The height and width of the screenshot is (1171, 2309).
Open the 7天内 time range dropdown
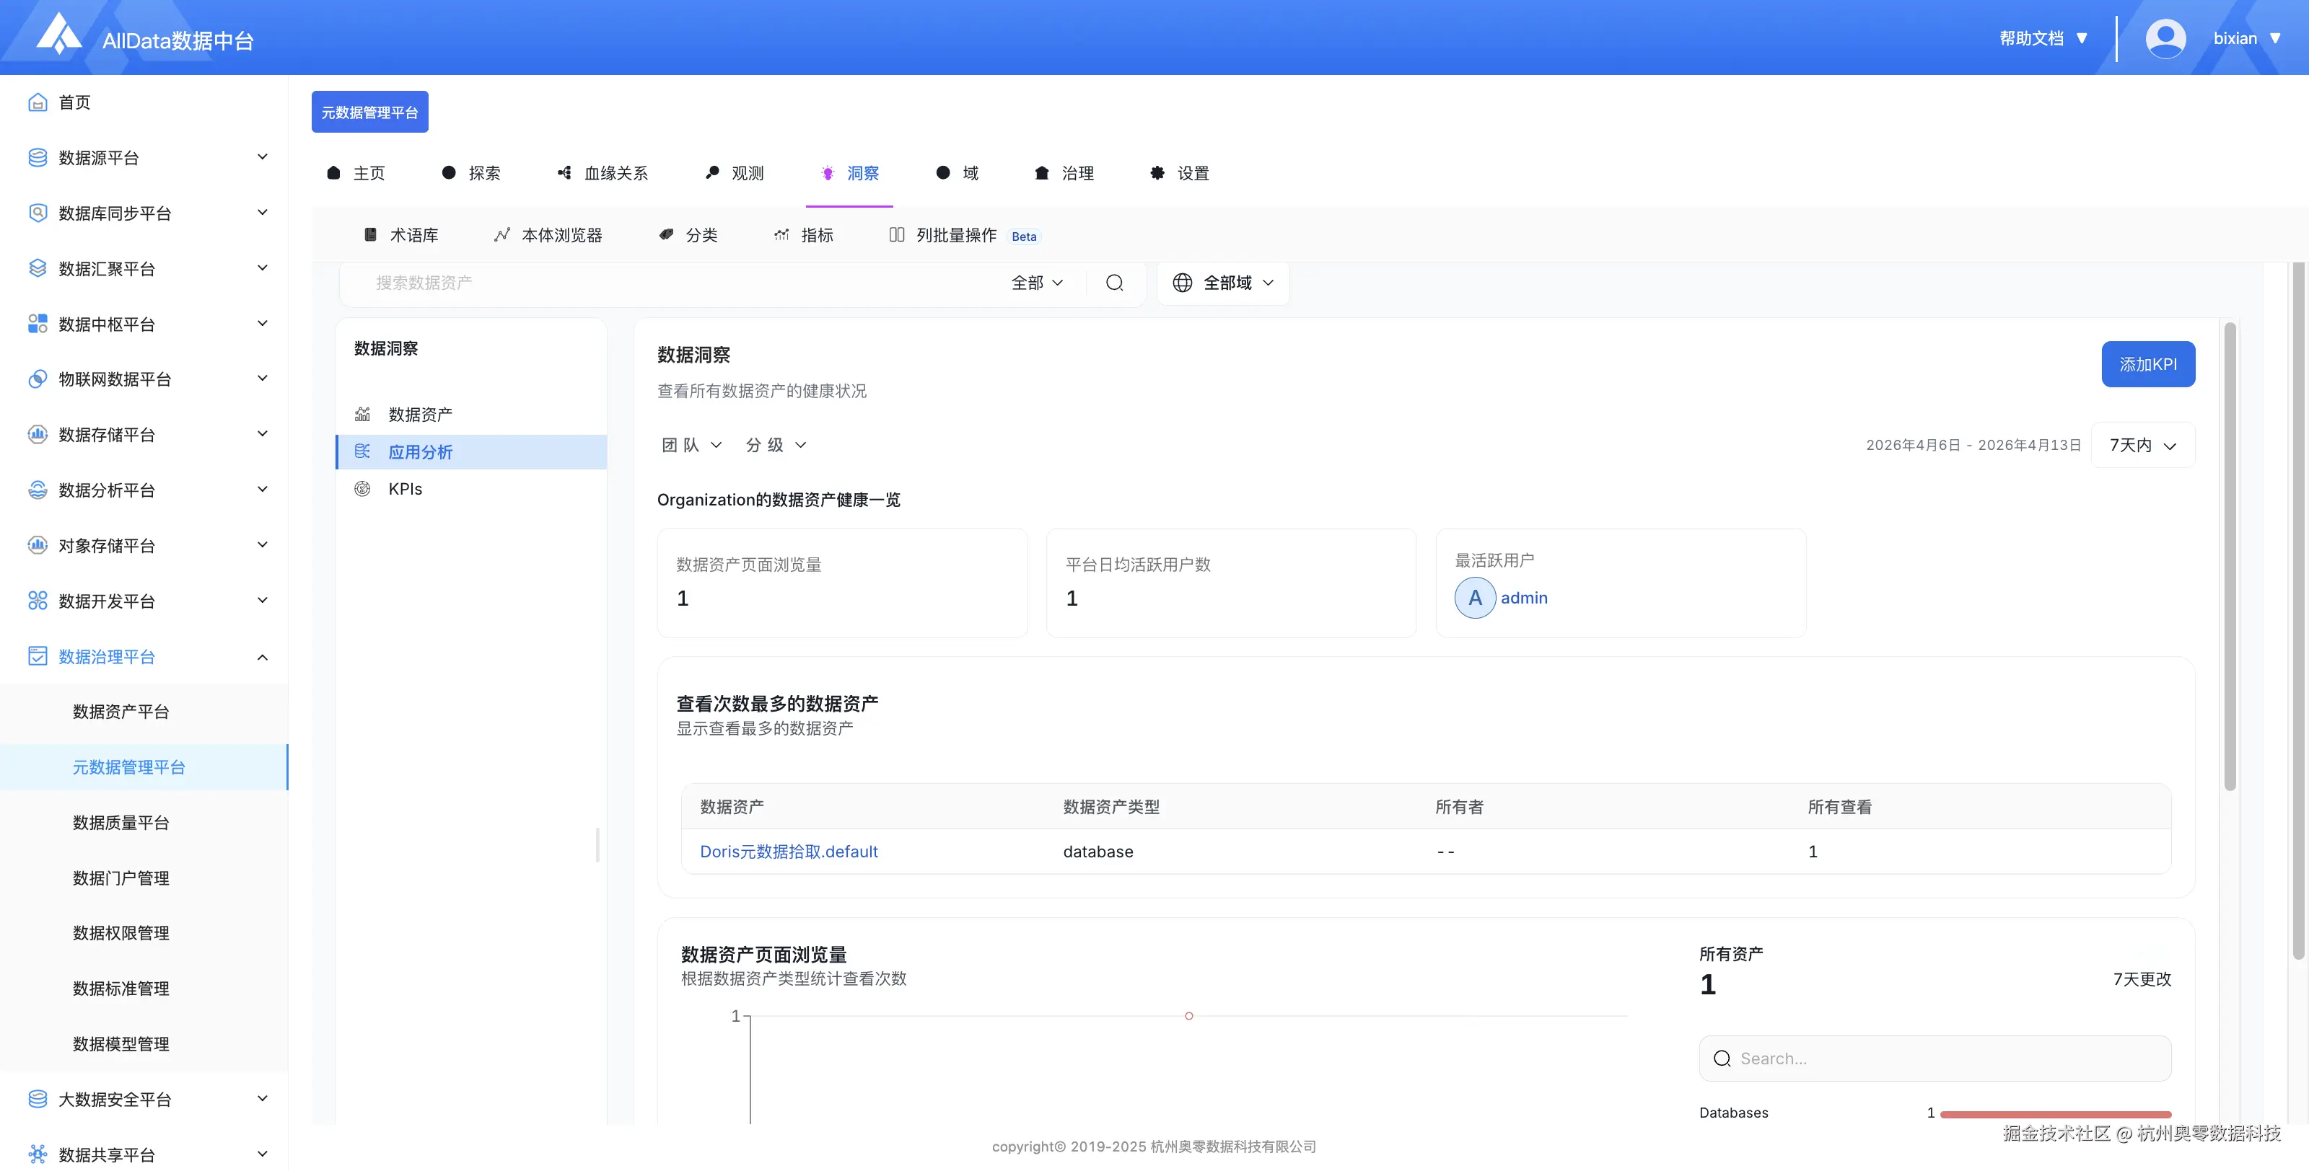pos(2142,444)
